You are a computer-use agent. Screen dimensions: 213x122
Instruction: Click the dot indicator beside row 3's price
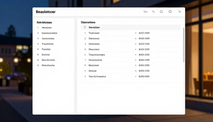(x=135, y=44)
